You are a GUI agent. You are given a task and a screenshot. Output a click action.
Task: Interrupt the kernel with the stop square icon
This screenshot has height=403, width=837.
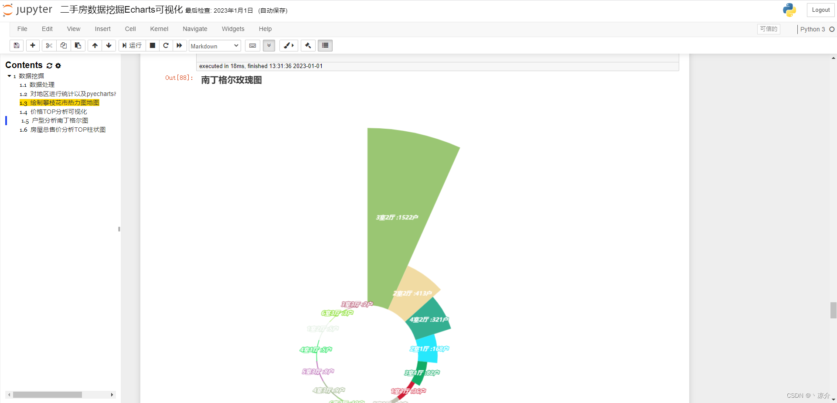pyautogui.click(x=153, y=45)
